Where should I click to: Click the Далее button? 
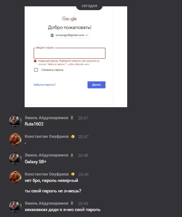pos(97,85)
